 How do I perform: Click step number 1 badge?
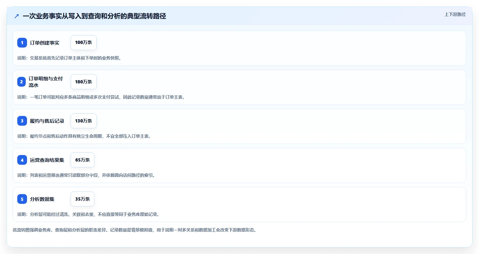coord(22,43)
